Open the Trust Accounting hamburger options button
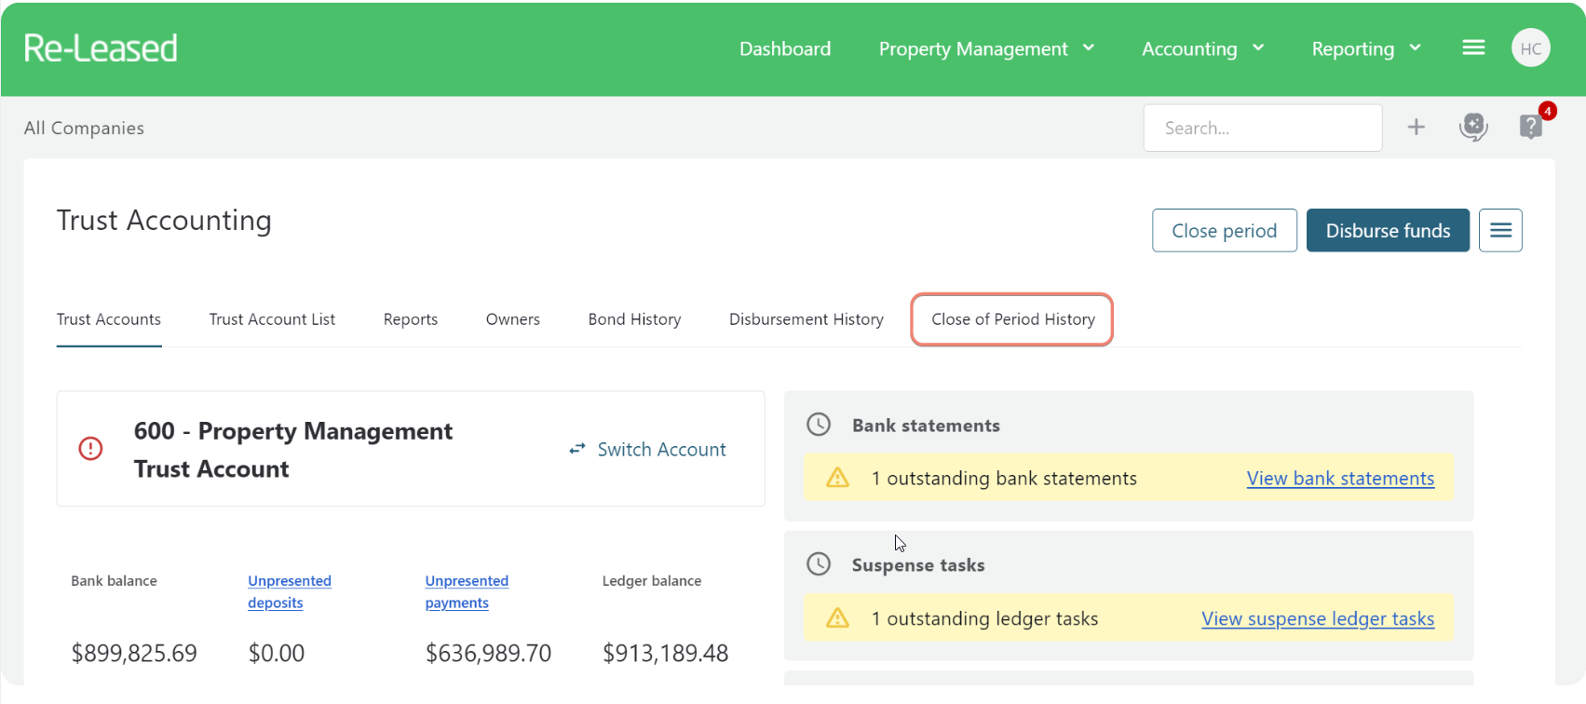1586x704 pixels. click(1501, 230)
